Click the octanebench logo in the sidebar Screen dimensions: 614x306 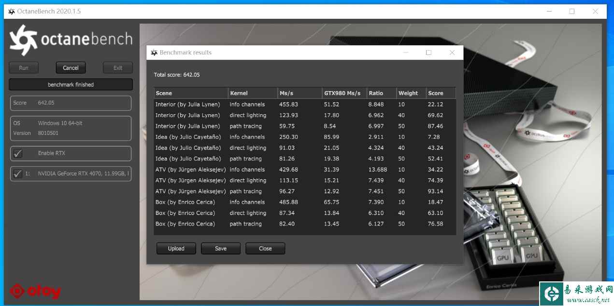point(71,40)
